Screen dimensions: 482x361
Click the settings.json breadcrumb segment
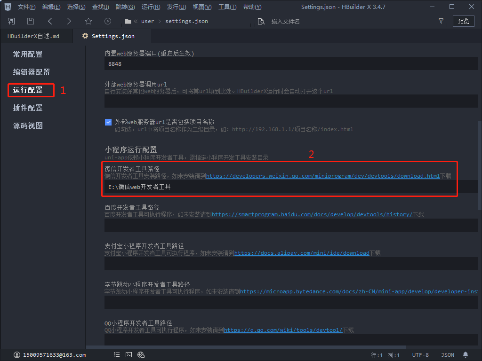(x=186, y=21)
